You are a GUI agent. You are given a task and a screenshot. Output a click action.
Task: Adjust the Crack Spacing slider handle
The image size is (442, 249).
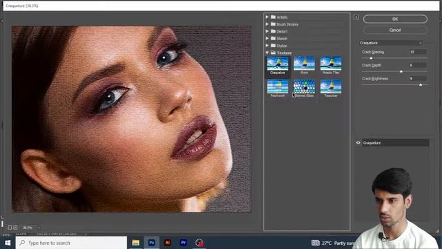point(371,58)
